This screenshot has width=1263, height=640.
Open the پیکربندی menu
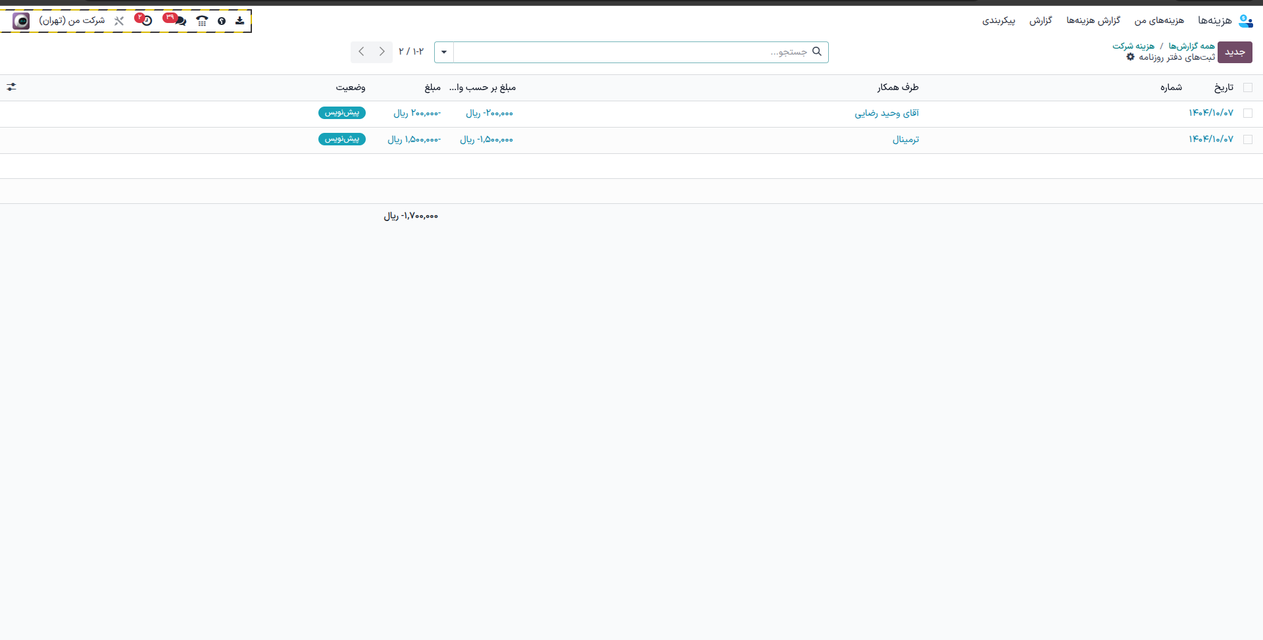[999, 21]
